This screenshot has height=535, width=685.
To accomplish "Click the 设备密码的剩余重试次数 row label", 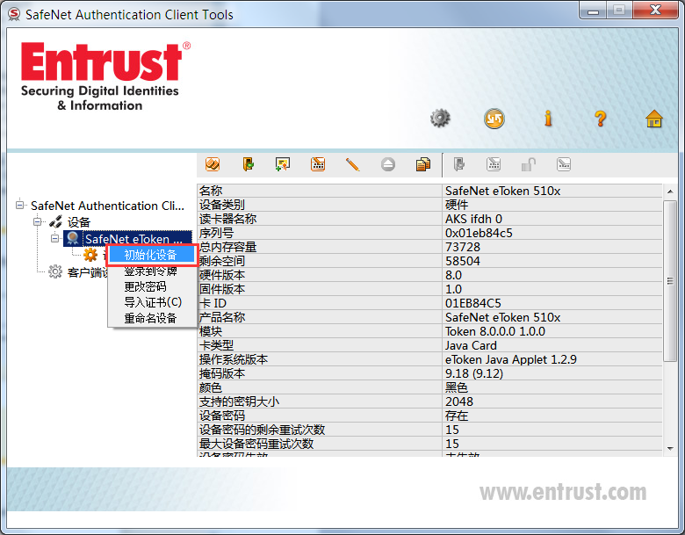I will [262, 430].
